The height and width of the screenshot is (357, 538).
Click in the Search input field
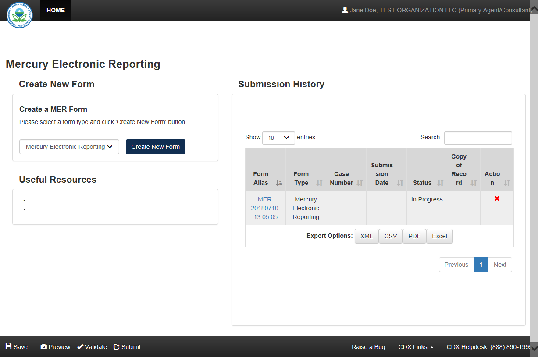pos(477,138)
